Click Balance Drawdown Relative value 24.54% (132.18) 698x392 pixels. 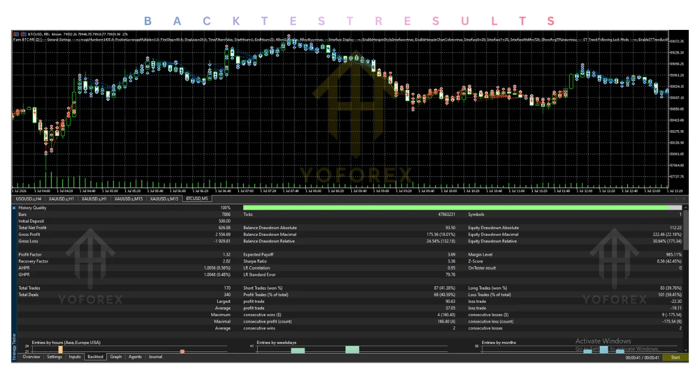(x=440, y=241)
